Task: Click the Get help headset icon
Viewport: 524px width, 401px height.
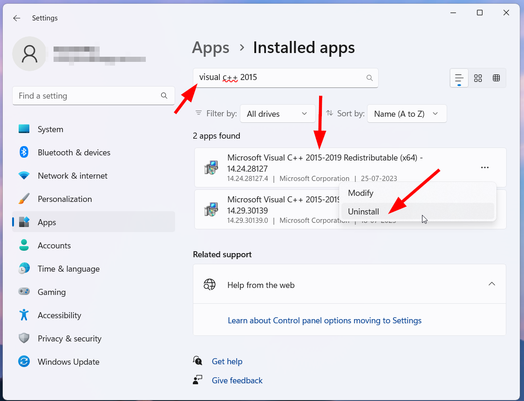Action: coord(197,361)
